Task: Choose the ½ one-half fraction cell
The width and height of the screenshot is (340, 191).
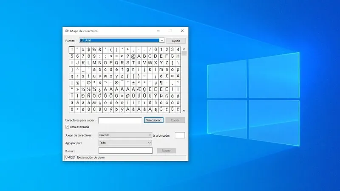Action: [x=89, y=89]
